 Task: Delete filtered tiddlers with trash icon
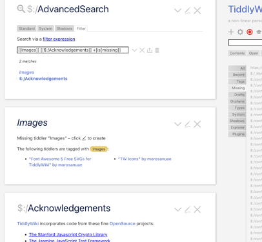[157, 50]
